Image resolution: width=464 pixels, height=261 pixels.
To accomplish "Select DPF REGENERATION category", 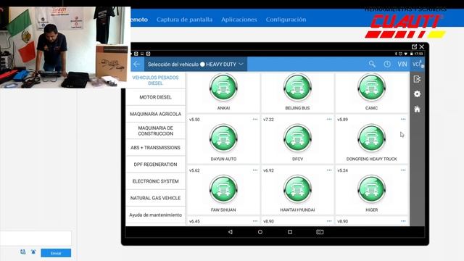I will 155,165.
